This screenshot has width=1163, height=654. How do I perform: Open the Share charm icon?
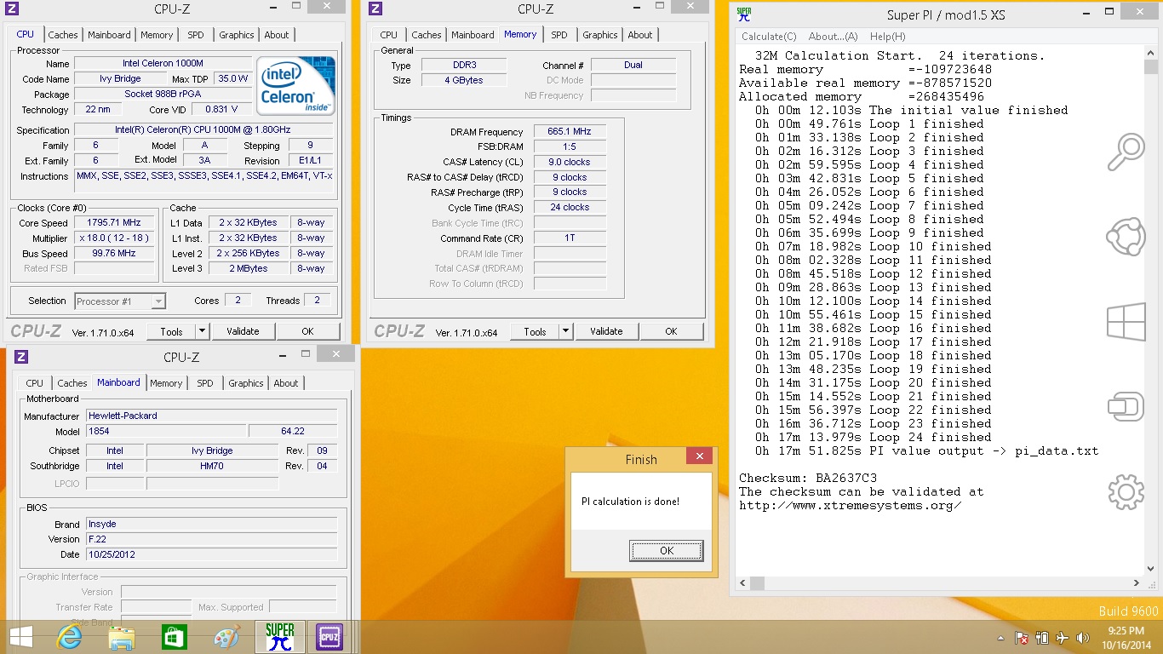click(1126, 237)
